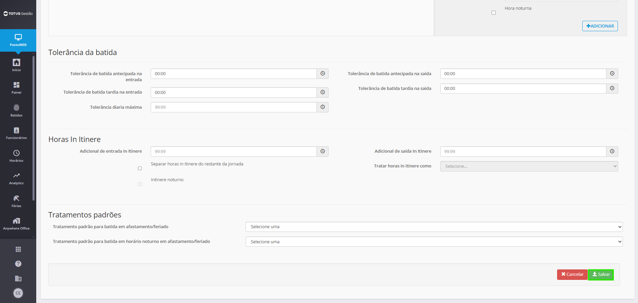This screenshot has width=638, height=303.
Task: Focus the batida antecipada na entrada field
Action: click(x=234, y=74)
